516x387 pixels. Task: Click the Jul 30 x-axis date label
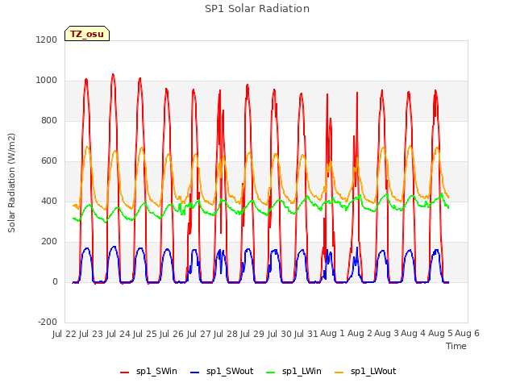[x=279, y=334]
